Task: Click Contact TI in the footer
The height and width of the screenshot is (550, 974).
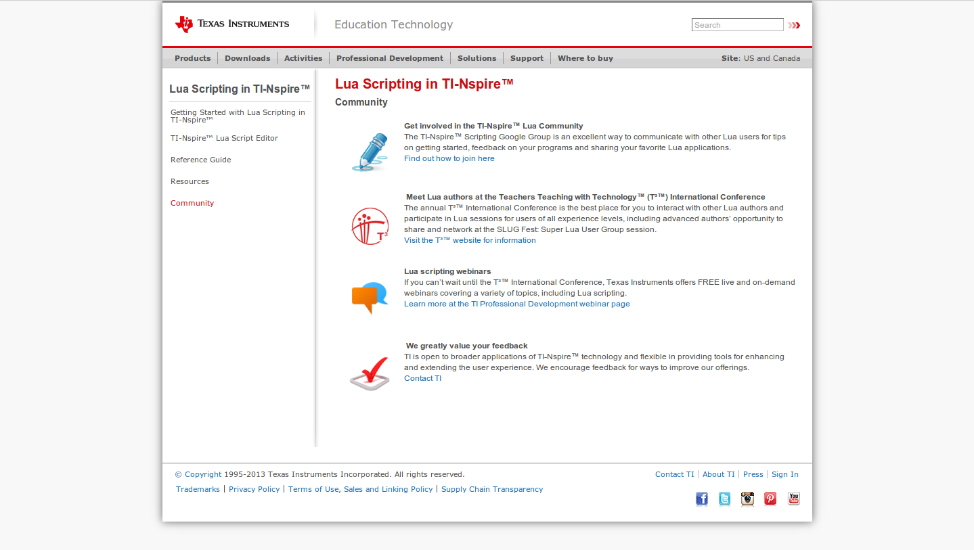Action: (x=674, y=474)
